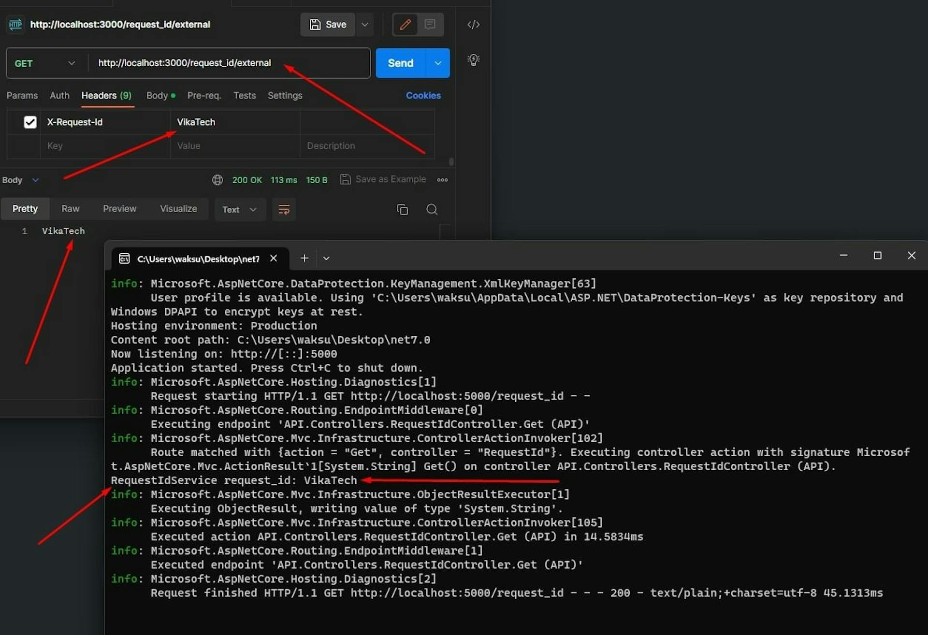Viewport: 928px width, 635px height.
Task: Switch to the Tests tab
Action: (x=244, y=95)
